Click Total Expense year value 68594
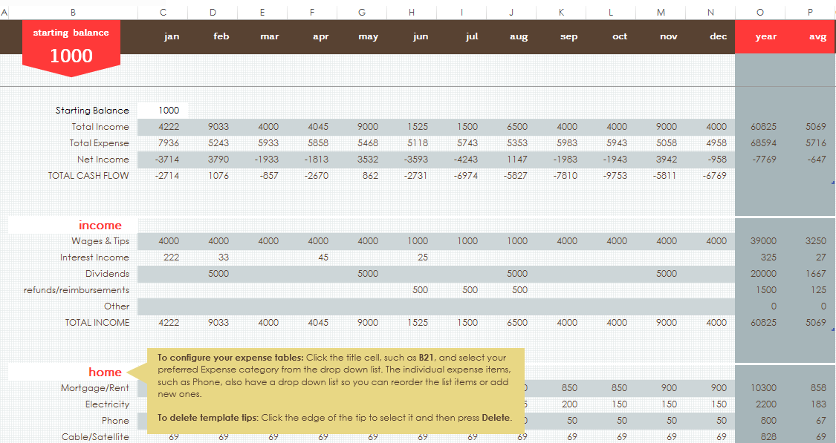Screen dimensions: 836x443 pos(764,143)
